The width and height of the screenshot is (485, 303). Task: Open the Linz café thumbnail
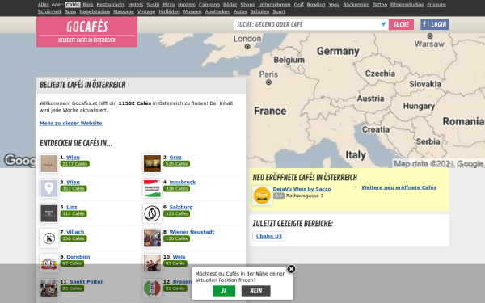(x=48, y=213)
